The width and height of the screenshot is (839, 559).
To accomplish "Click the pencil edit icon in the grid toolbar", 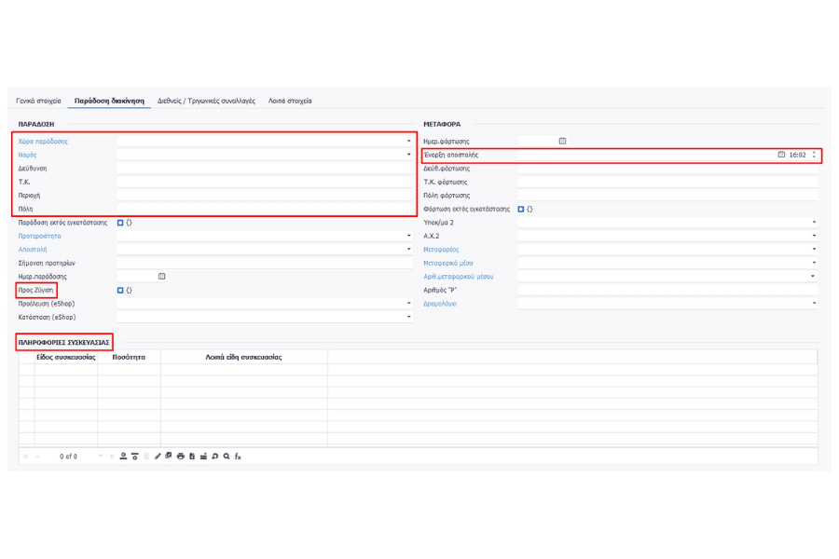I will [x=158, y=457].
